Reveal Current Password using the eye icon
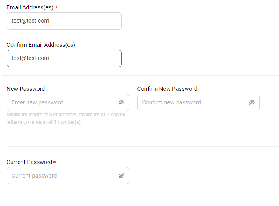Screen dimensions: 279x206 tap(121, 176)
